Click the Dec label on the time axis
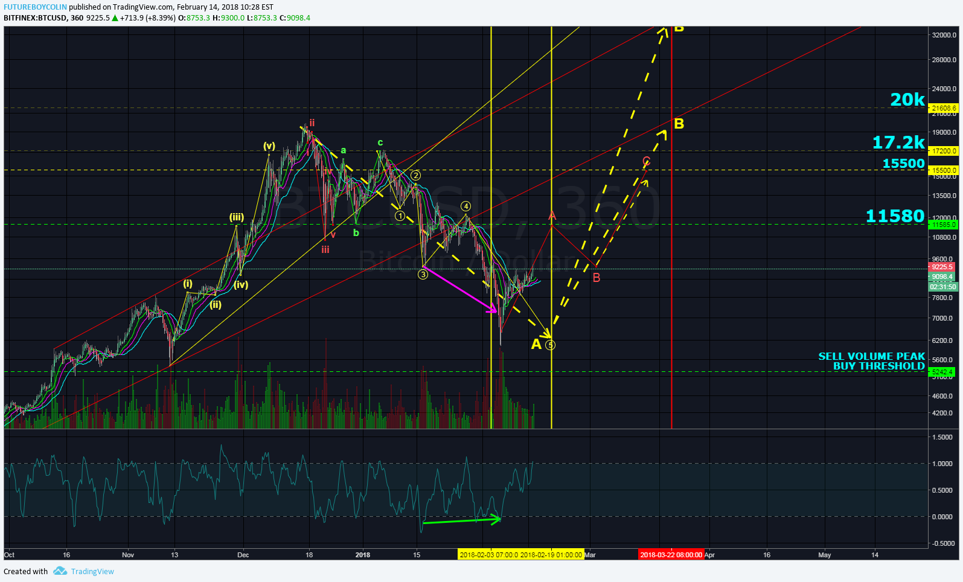 pyautogui.click(x=243, y=555)
